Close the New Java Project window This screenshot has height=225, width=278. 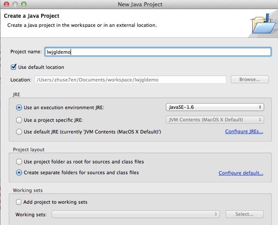[6, 4]
